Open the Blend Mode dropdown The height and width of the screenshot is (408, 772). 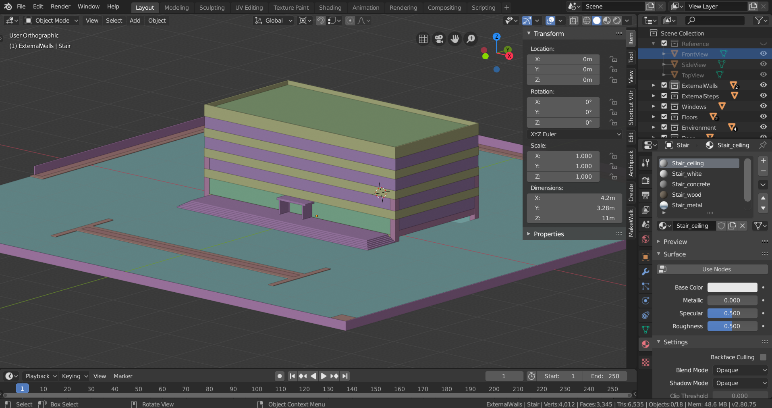[x=741, y=370]
